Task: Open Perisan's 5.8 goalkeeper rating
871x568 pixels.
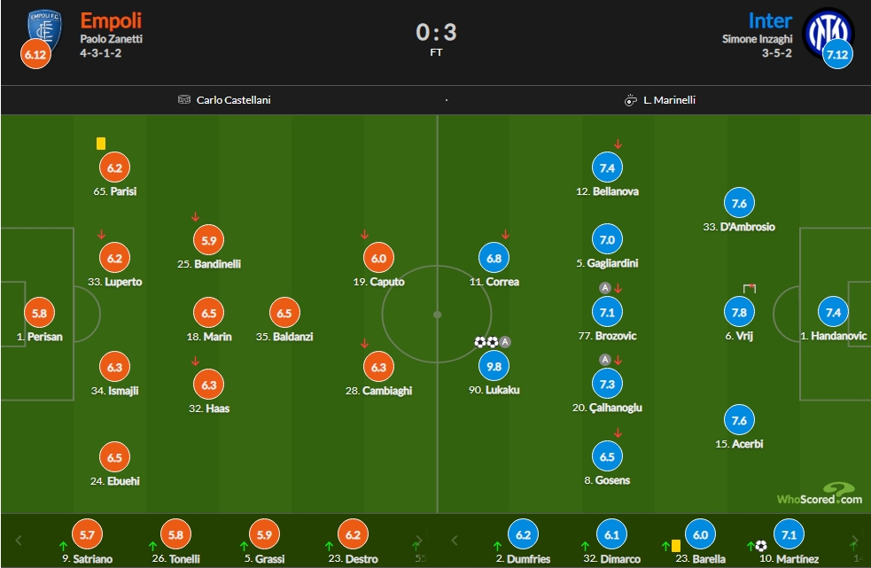Action: (40, 313)
